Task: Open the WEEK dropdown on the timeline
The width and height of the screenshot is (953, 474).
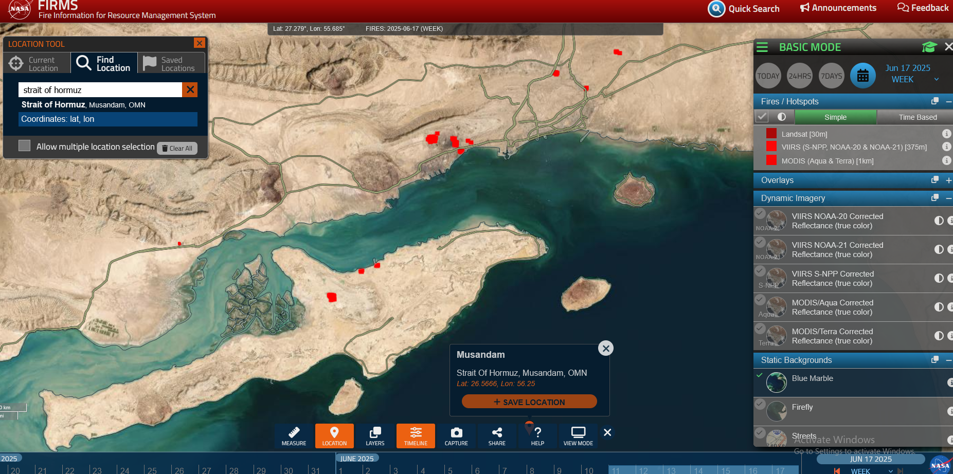Action: [x=871, y=471]
